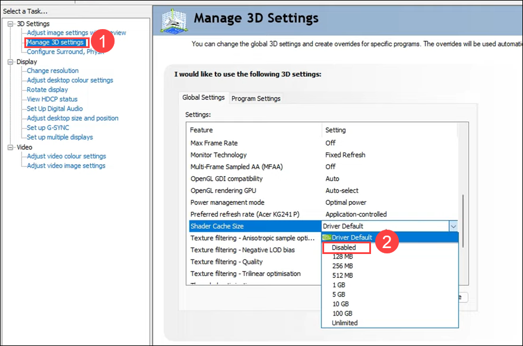
Task: Select the Shader Cache Size row
Action: pos(255,226)
